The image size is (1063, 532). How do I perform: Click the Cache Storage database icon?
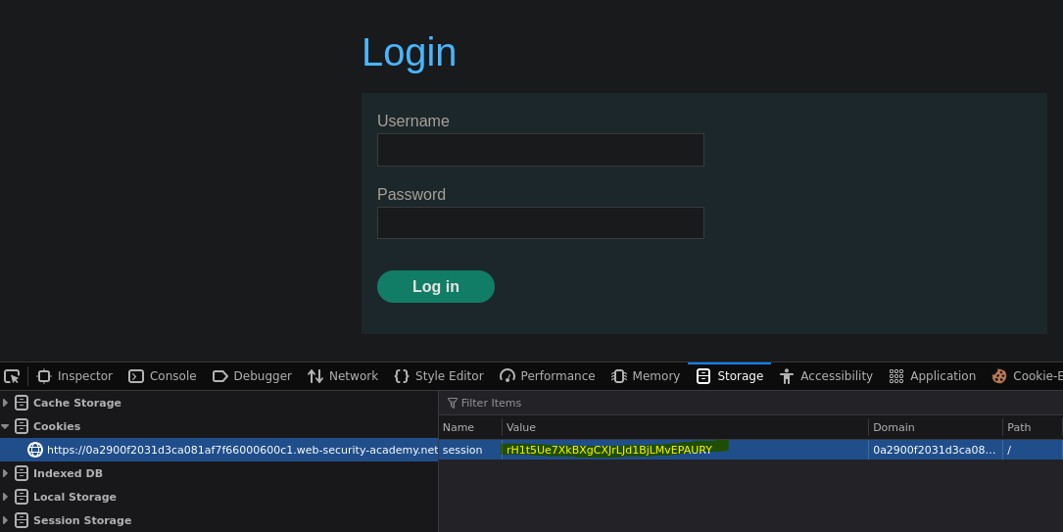pyautogui.click(x=22, y=403)
